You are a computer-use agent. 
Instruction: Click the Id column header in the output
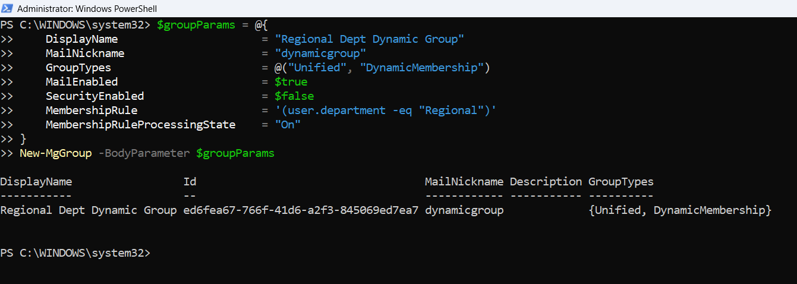190,182
